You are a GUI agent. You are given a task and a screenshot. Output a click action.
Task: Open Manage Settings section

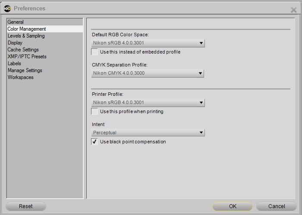click(25, 70)
